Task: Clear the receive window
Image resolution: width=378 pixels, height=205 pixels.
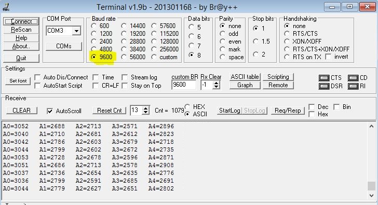Action: [21, 111]
